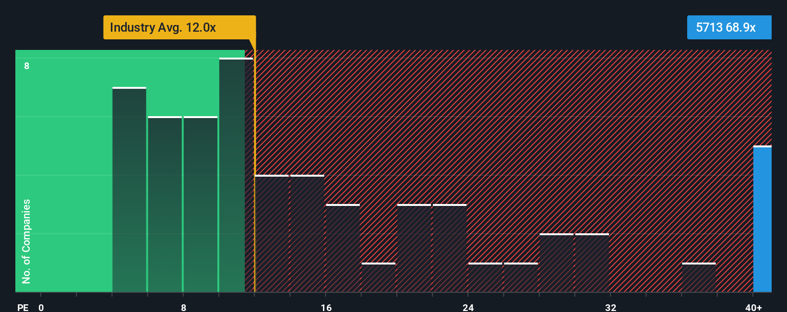Click the Industry Avg. 12.0x label

pos(179,27)
